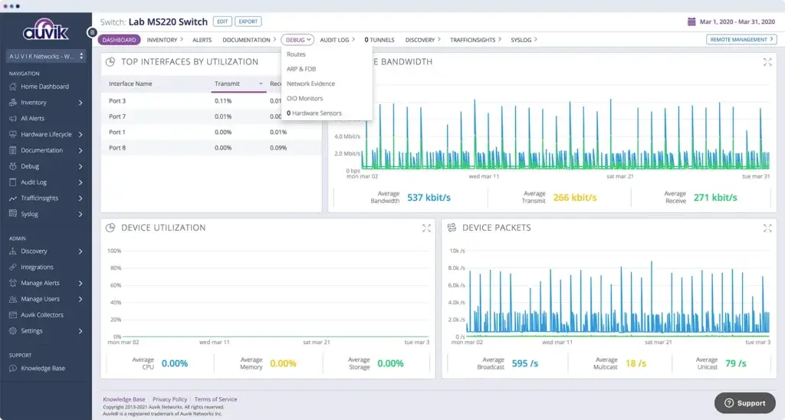Screen dimensions: 785x420
Task: Open the Privacy Policy link
Action: (x=169, y=399)
